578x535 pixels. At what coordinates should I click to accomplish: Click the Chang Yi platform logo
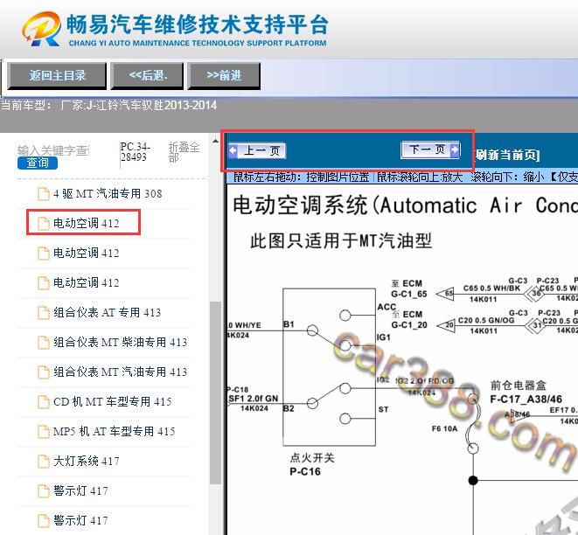[41, 28]
